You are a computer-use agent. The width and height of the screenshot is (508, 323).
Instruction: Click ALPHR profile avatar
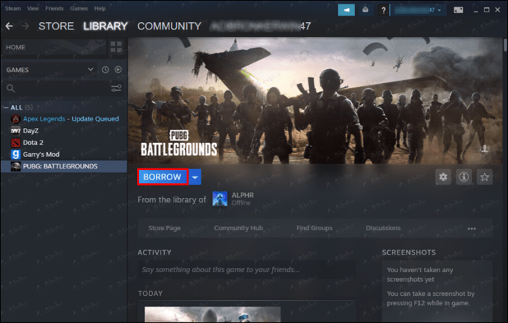pyautogui.click(x=219, y=199)
